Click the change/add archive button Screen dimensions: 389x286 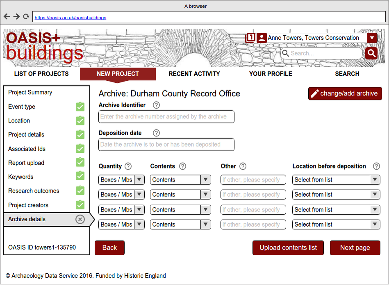tap(345, 93)
